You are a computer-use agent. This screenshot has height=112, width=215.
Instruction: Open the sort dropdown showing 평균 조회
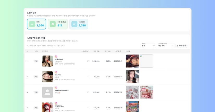pyautogui.click(x=166, y=46)
